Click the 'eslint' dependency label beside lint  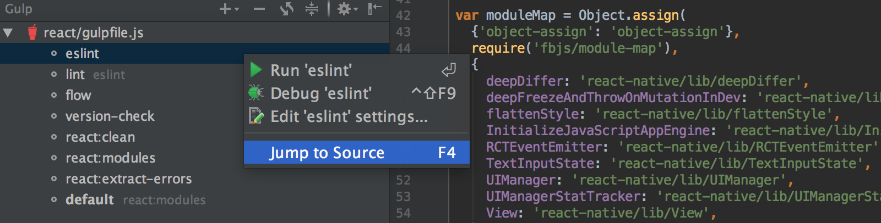[x=109, y=75]
